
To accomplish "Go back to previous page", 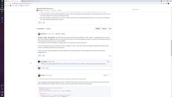I will point(6,4).
